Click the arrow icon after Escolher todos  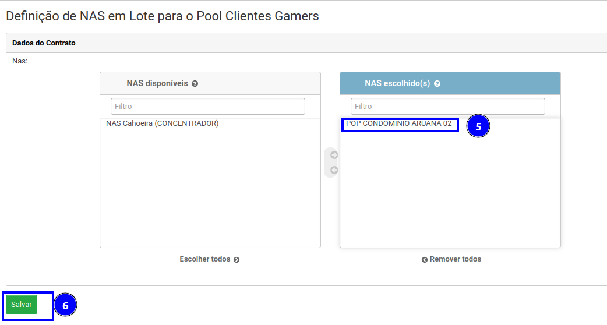237,260
